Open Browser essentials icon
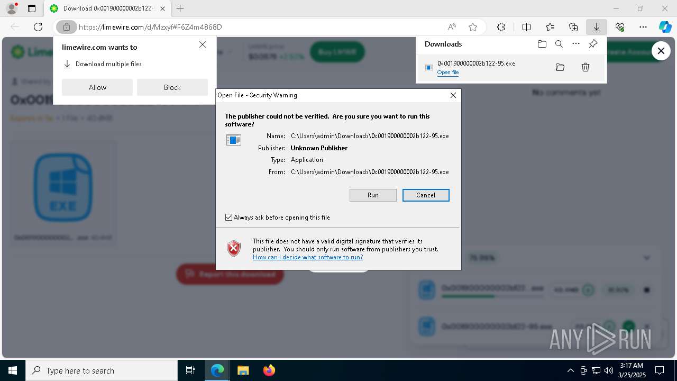Image resolution: width=677 pixels, height=381 pixels. (x=620, y=27)
